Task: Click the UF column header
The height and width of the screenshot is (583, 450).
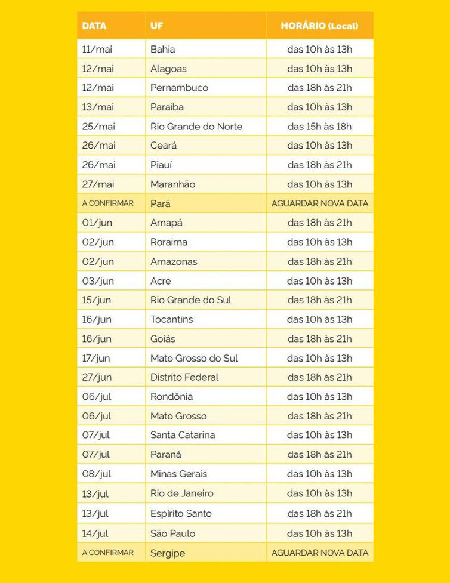Action: point(157,26)
